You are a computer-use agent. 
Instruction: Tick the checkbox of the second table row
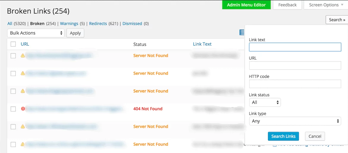[13, 73]
